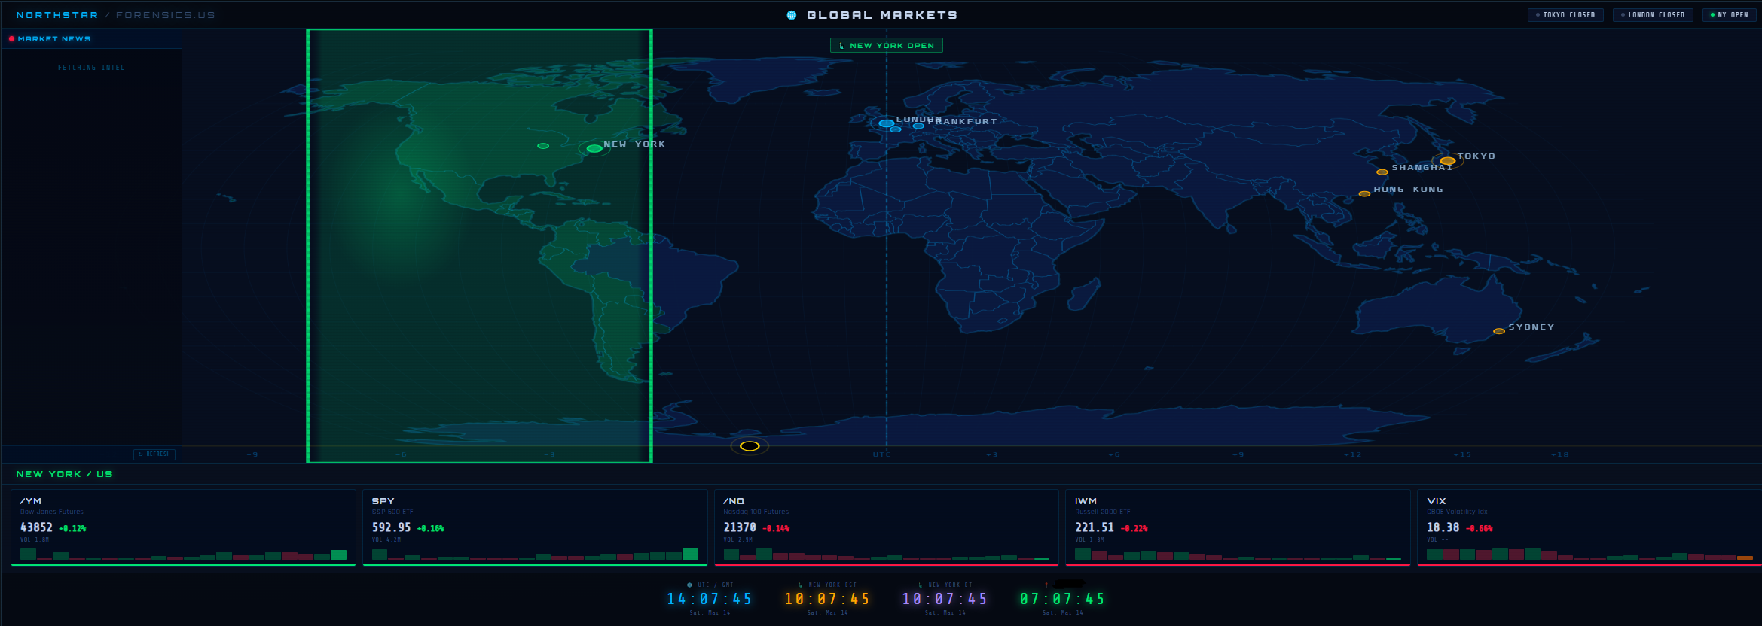Click the icon beside New York EST clock

(x=800, y=585)
